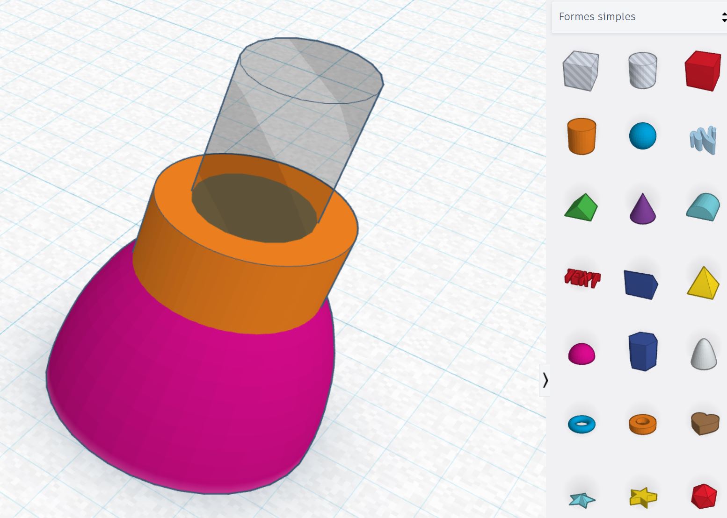The height and width of the screenshot is (518, 727).
Task: Choose the yellow star shape
Action: [x=643, y=497]
